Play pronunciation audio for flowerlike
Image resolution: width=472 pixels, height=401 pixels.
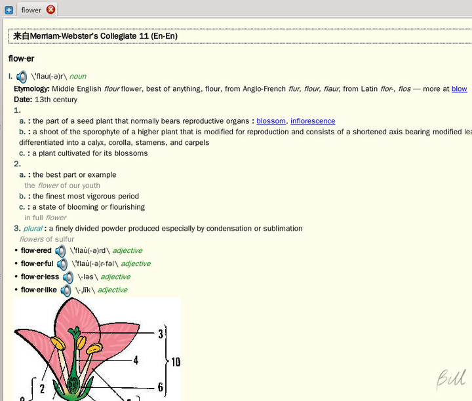pyautogui.click(x=66, y=290)
